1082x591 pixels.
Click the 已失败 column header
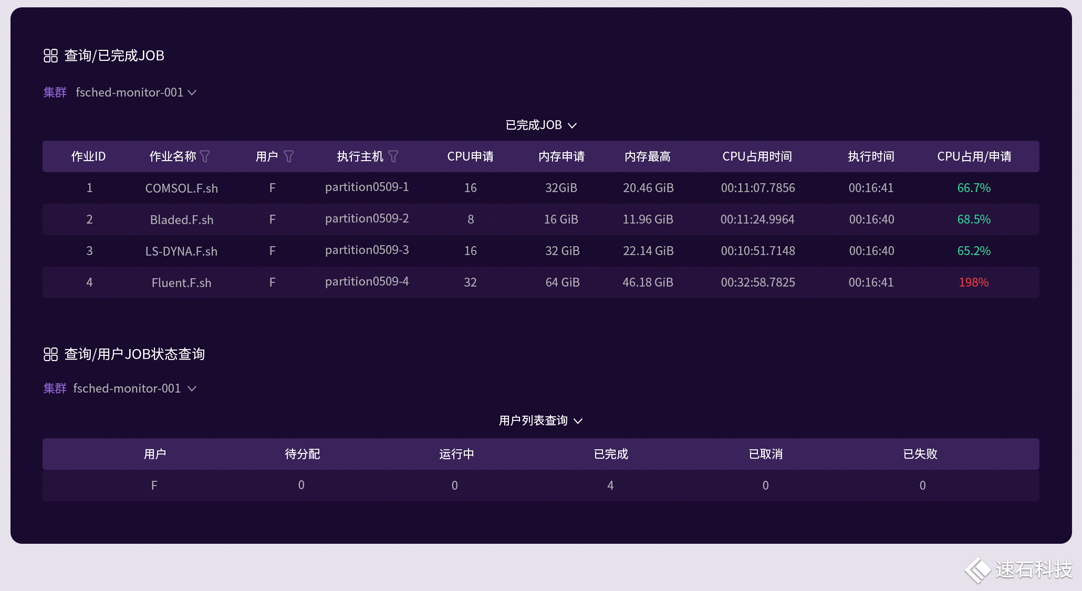click(x=920, y=454)
